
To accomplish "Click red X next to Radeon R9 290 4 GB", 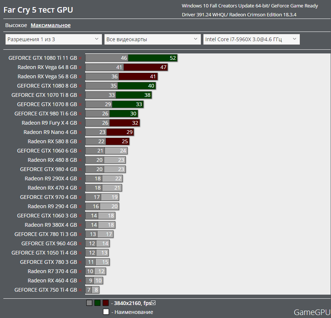I will pos(80,206).
